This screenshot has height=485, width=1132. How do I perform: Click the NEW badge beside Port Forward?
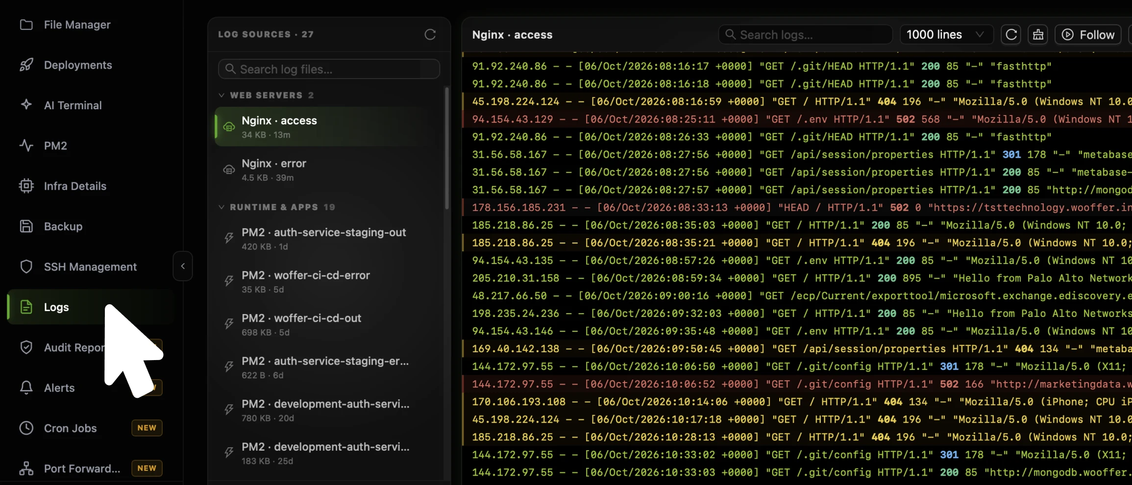pos(147,468)
